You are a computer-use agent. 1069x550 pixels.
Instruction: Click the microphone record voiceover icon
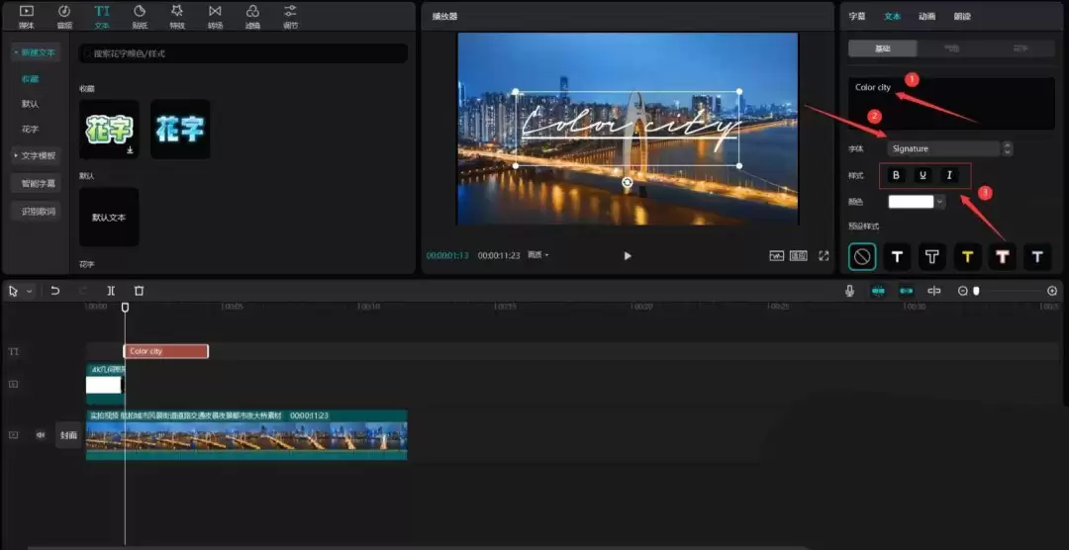(x=849, y=291)
